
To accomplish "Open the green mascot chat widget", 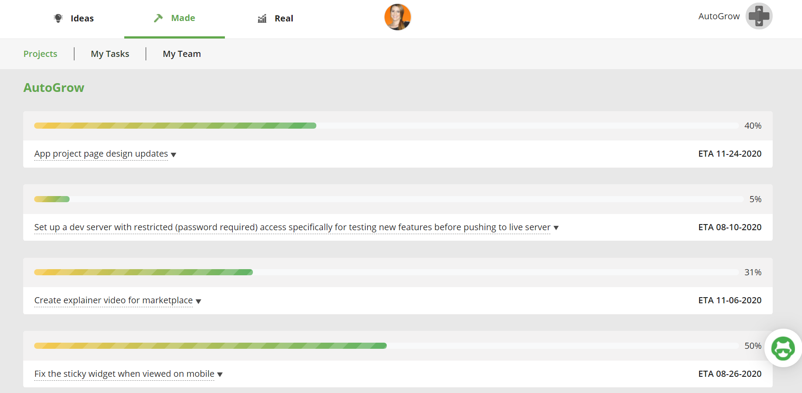I will (783, 348).
